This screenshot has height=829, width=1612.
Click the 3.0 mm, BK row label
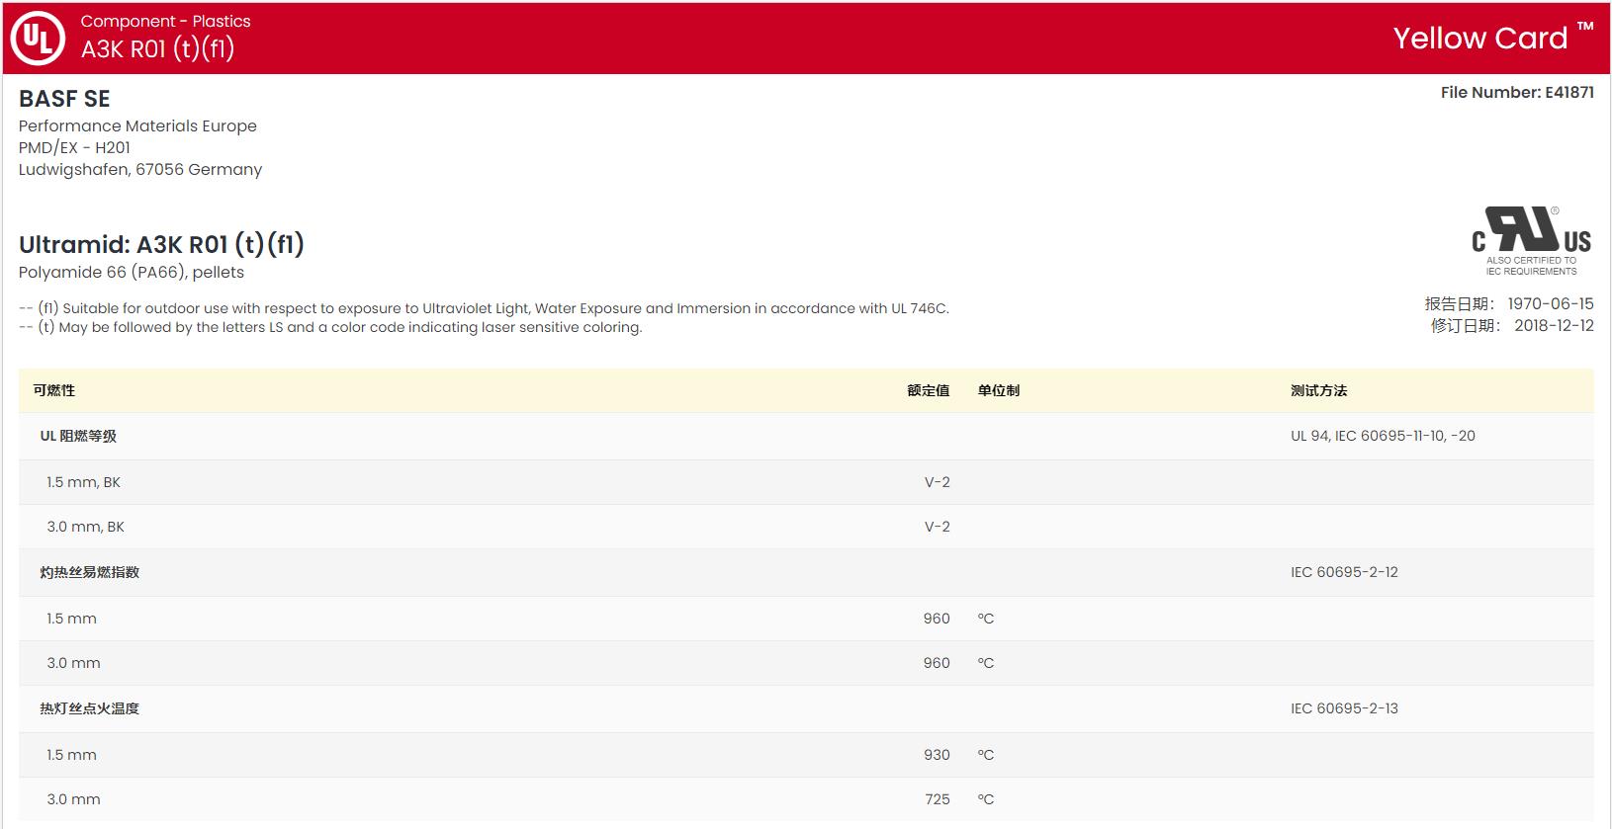[85, 527]
